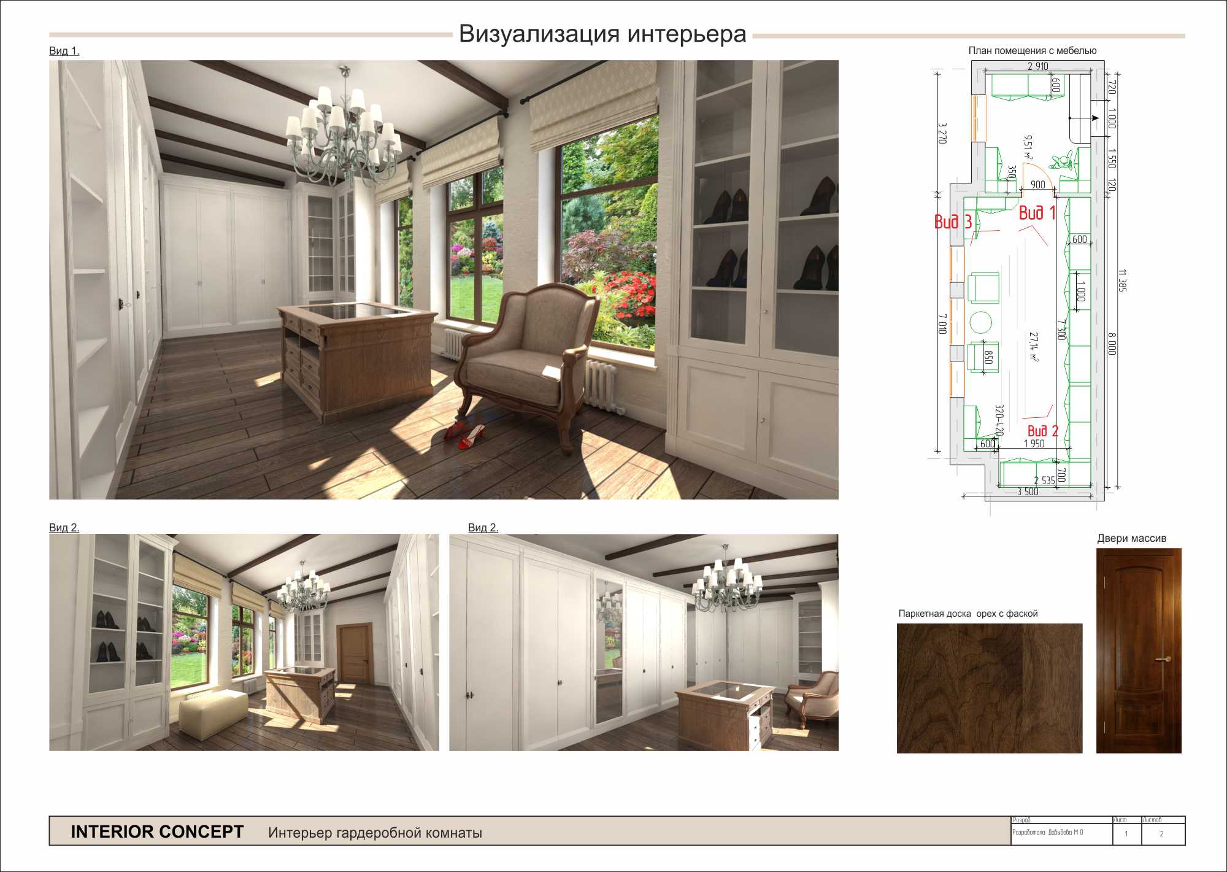
Task: Click the "27,14 м²" room area label
Action: click(x=1034, y=347)
